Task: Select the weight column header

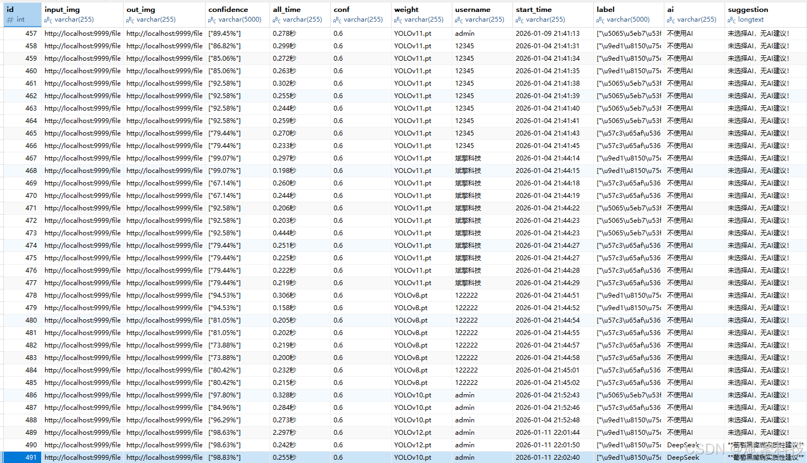Action: [421, 14]
